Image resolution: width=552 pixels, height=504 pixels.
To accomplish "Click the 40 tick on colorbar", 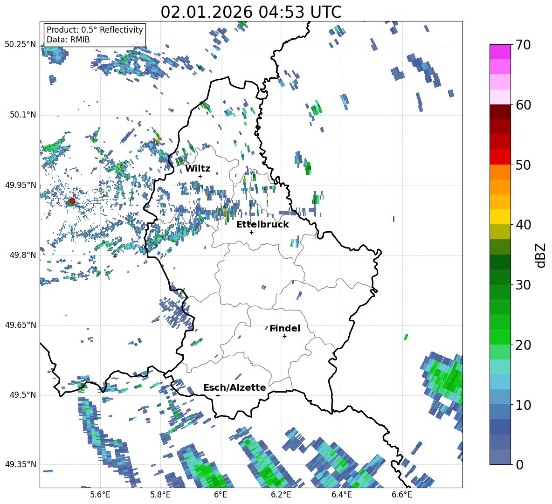I will [523, 225].
